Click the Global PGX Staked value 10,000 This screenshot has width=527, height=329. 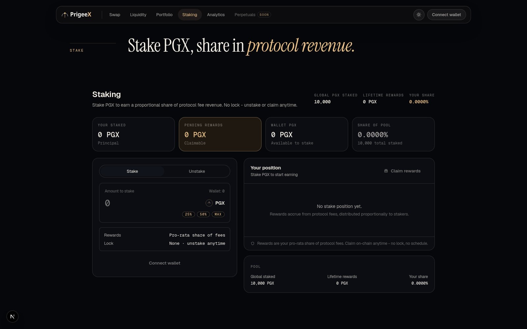click(322, 102)
